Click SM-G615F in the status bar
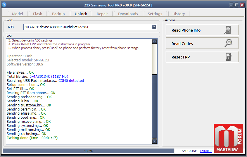Viewport: 247px width, 157px height. [x=189, y=151]
